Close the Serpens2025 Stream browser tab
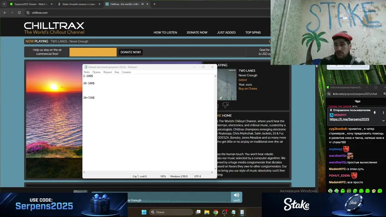This screenshot has height=217, width=386. [52, 4]
